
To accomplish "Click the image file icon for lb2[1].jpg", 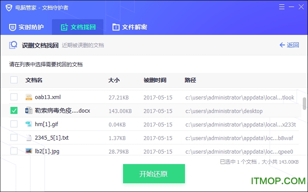I will tap(29, 151).
